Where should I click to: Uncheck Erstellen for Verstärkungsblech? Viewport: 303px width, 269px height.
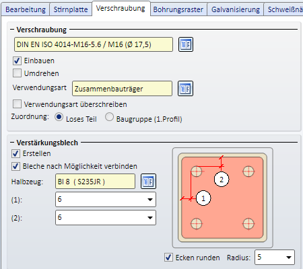(15, 154)
